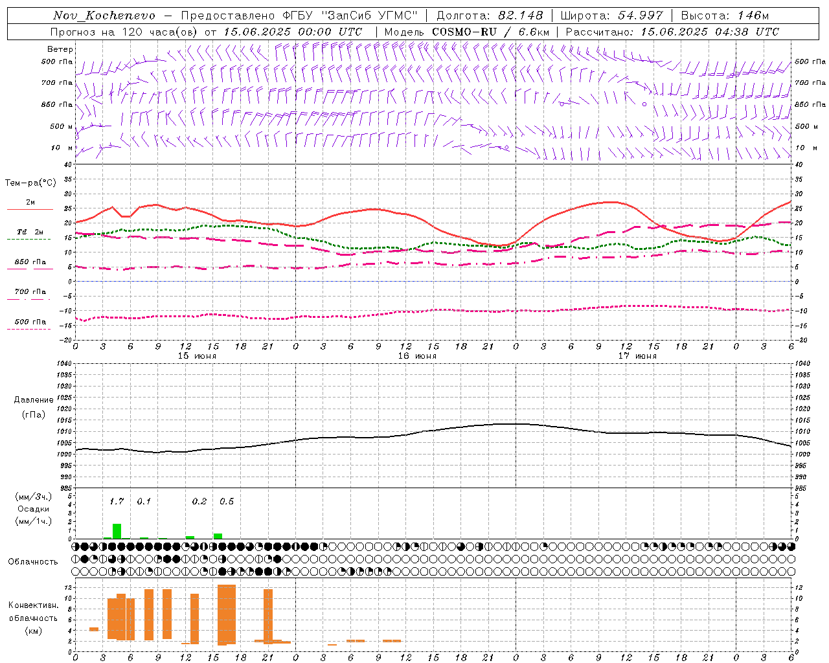Click the Тем-ра(°C) axis label

click(x=30, y=183)
